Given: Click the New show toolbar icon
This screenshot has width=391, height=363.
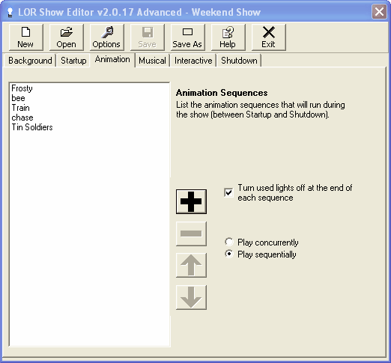Looking at the screenshot, I should tap(26, 37).
